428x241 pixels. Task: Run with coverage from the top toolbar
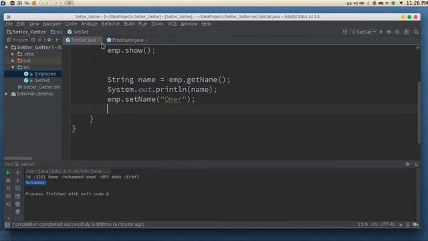[397, 32]
